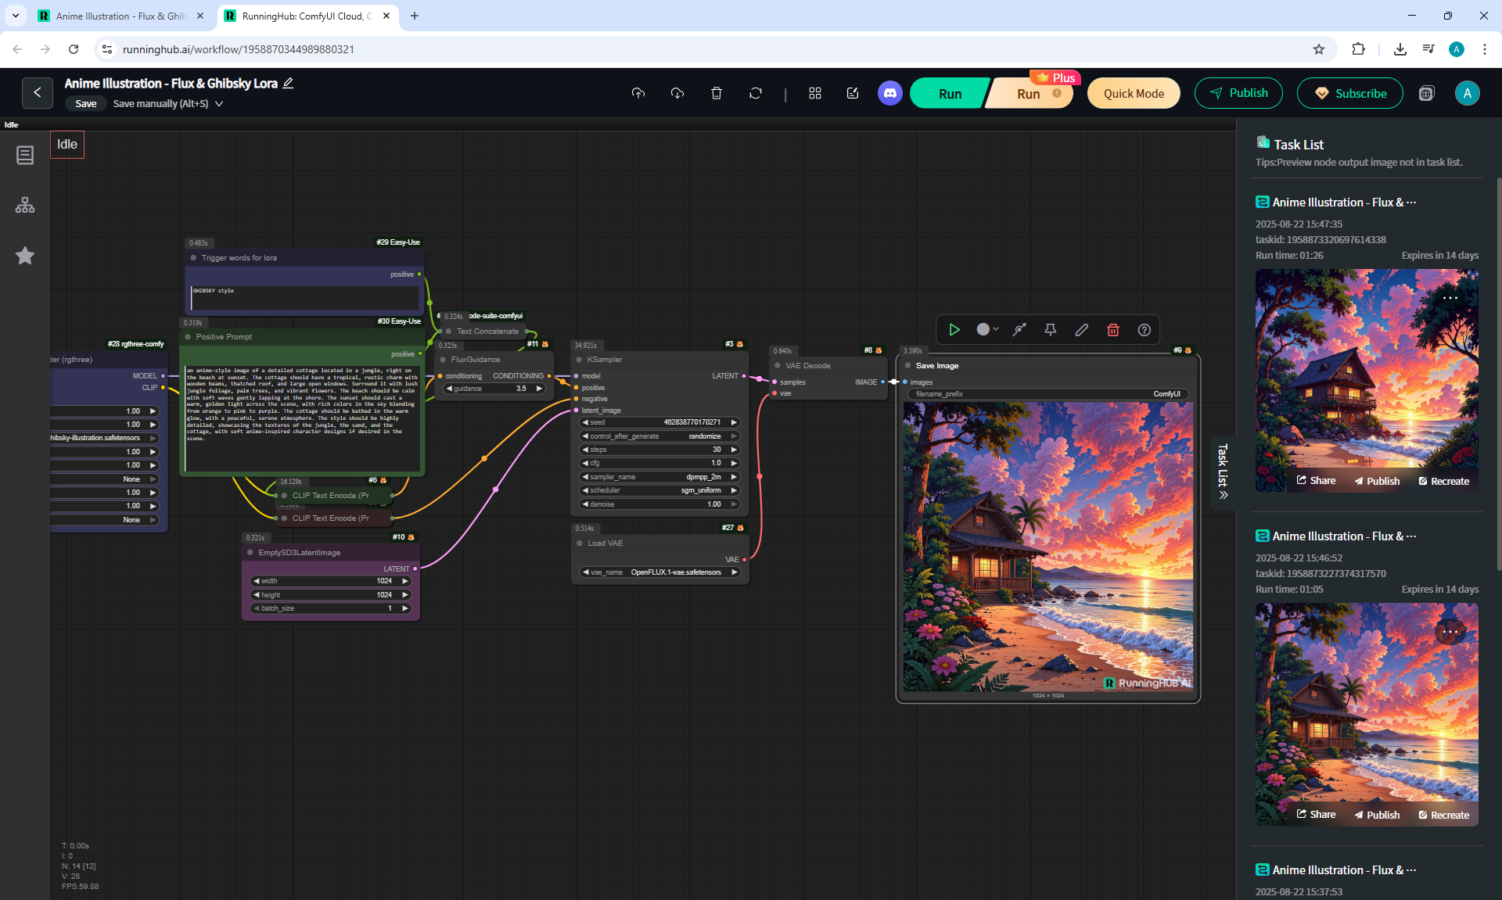Click the red delete icon in the node toolbar

(x=1112, y=330)
